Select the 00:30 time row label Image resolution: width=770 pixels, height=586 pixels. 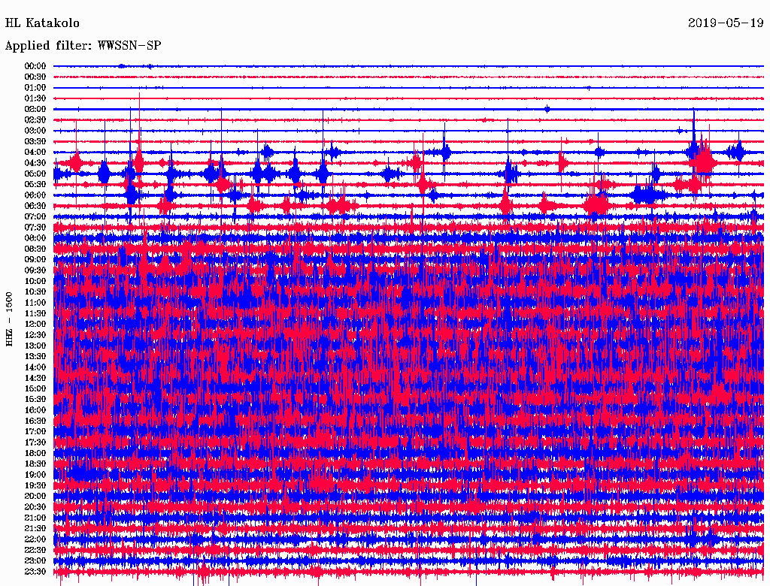coord(35,77)
